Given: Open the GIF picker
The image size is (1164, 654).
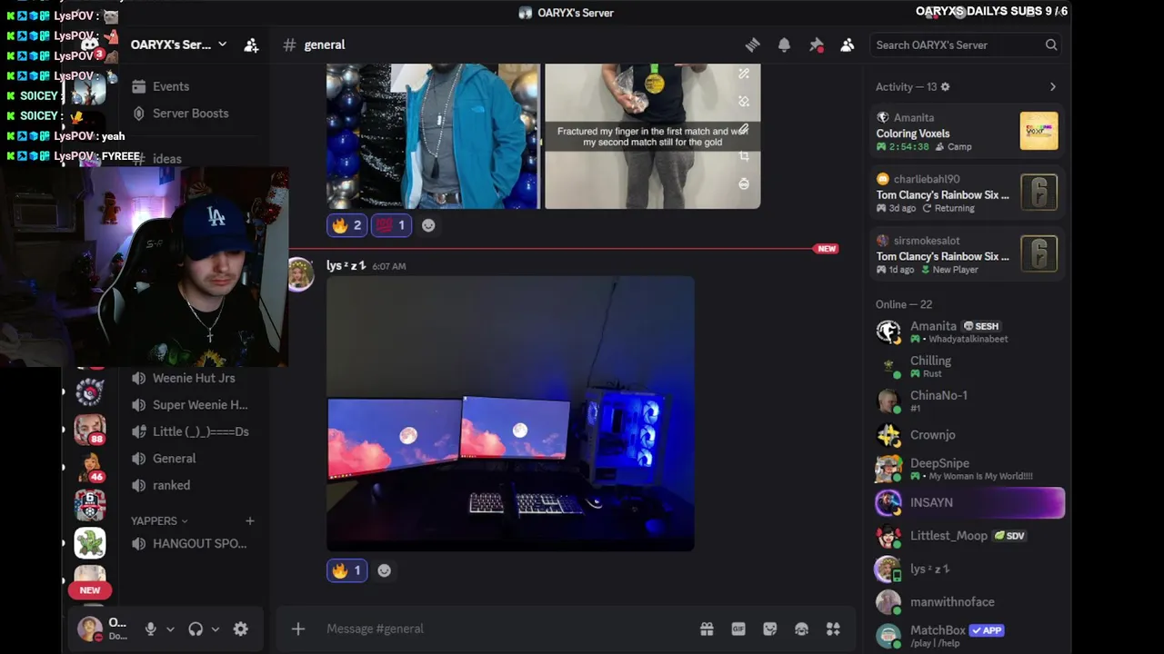Looking at the screenshot, I should point(738,629).
